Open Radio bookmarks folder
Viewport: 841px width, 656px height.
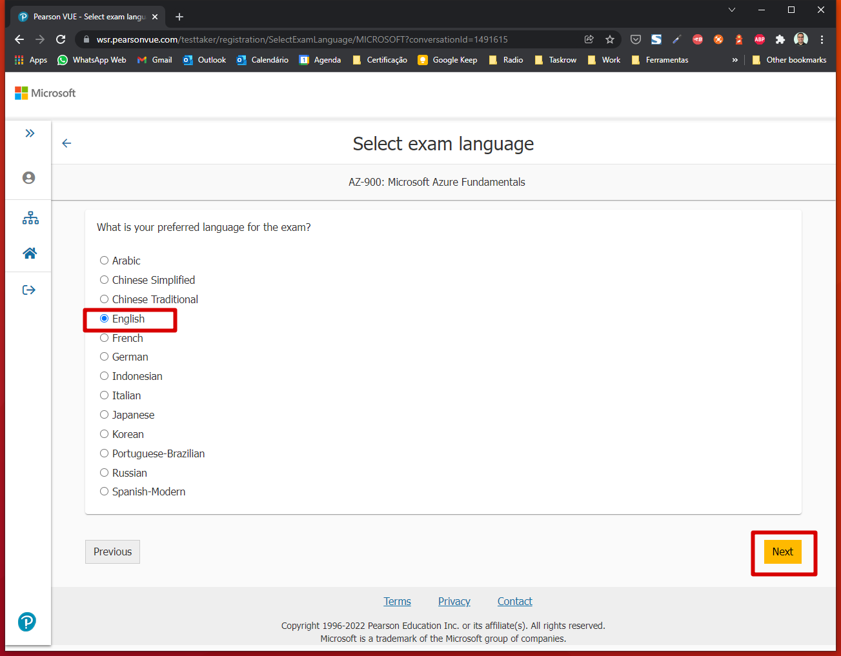(x=506, y=60)
